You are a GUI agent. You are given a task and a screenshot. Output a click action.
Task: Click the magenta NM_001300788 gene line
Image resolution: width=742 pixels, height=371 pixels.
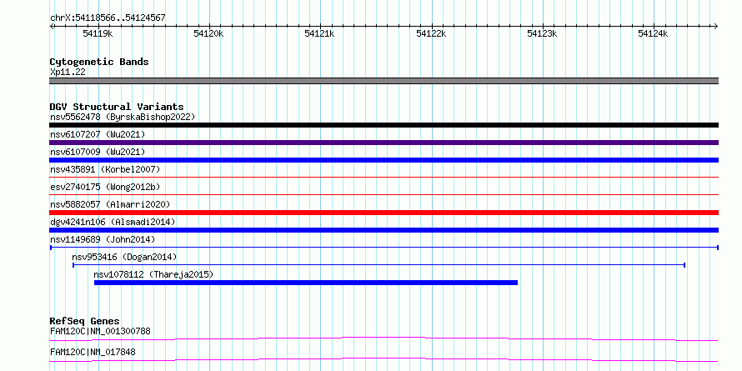tap(384, 338)
